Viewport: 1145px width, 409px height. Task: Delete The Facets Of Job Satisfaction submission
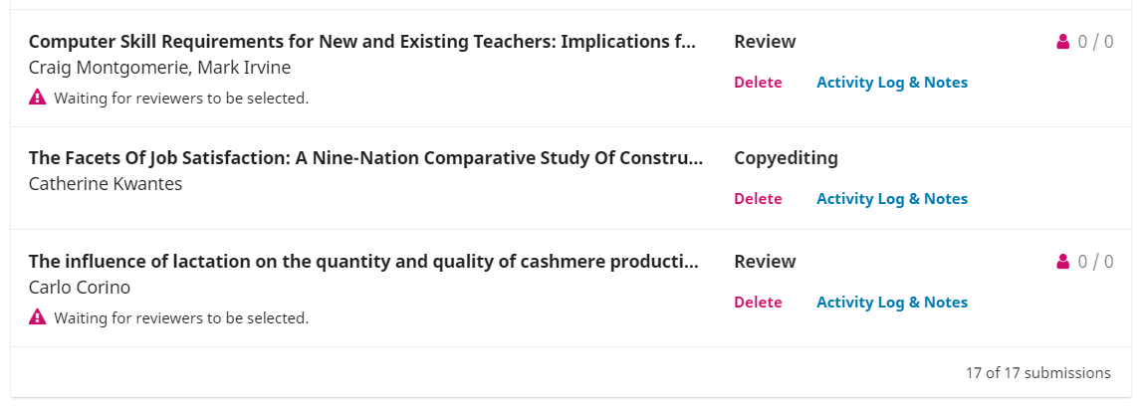pos(758,199)
